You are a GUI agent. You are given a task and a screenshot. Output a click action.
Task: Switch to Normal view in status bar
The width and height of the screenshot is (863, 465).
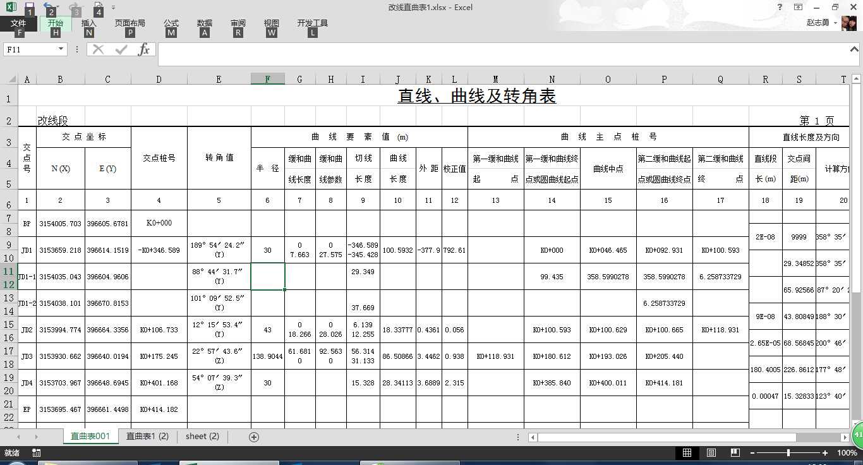coord(687,453)
